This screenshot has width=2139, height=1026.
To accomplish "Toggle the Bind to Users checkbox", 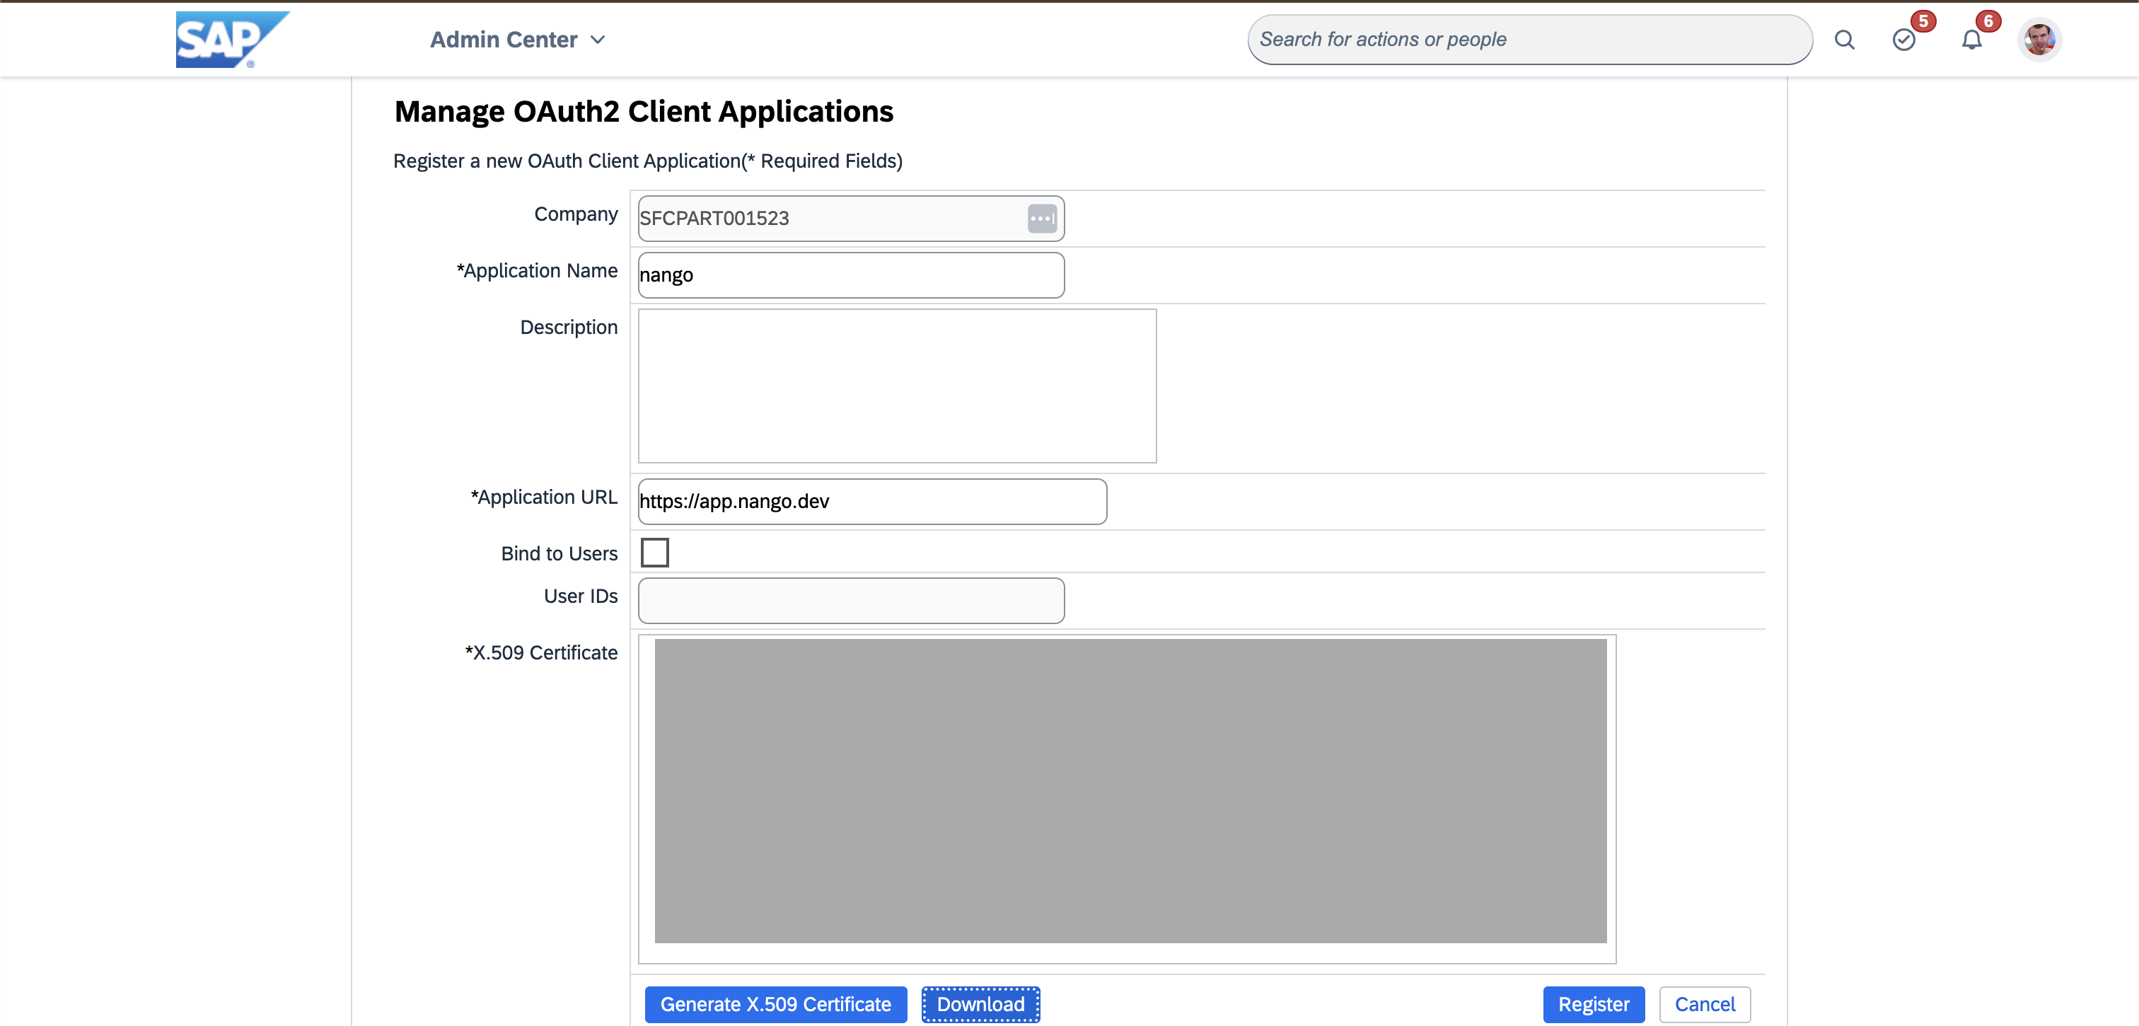I will [x=654, y=553].
